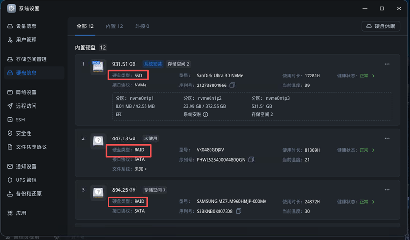Click the 17281H usage time value
The height and width of the screenshot is (240, 410).
312,76
